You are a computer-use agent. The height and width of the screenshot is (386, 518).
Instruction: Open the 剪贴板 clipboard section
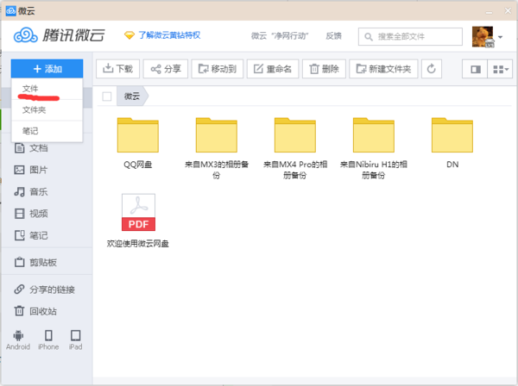[x=35, y=263]
